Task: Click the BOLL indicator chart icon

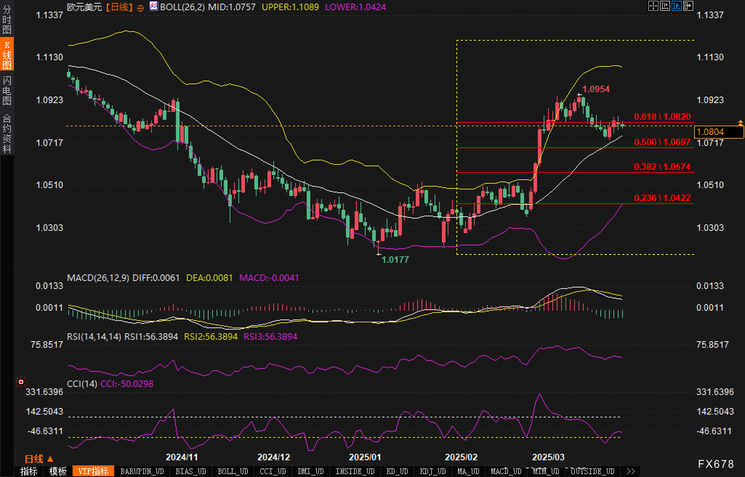Action: point(154,6)
